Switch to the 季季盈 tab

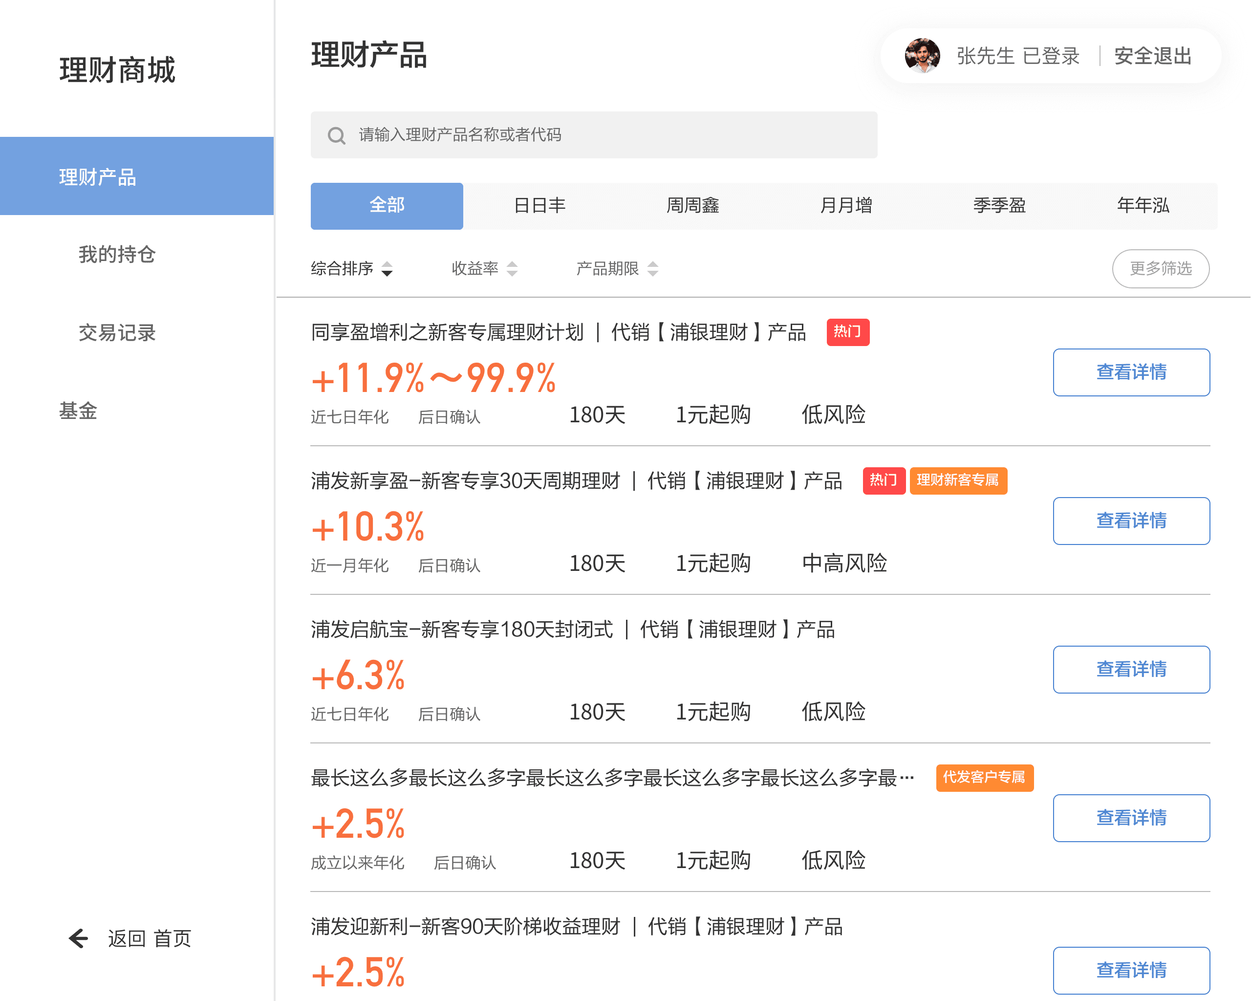pyautogui.click(x=999, y=206)
